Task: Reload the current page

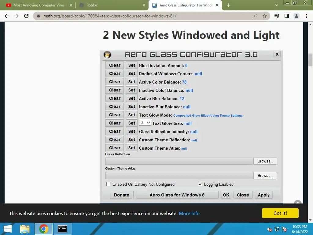Action: coord(26,16)
